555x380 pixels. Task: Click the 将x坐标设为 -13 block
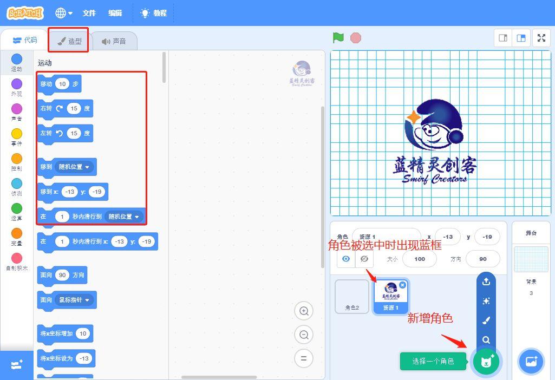(x=66, y=358)
